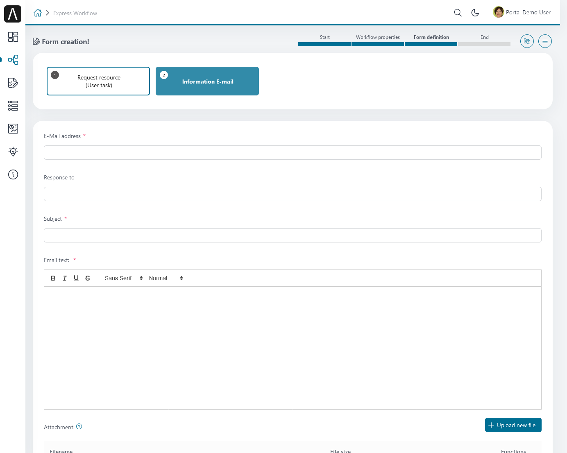Open the search magnifier icon

point(458,13)
